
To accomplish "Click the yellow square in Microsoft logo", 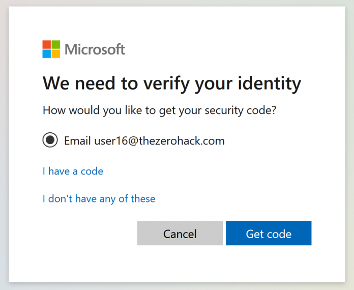I will 56,54.
